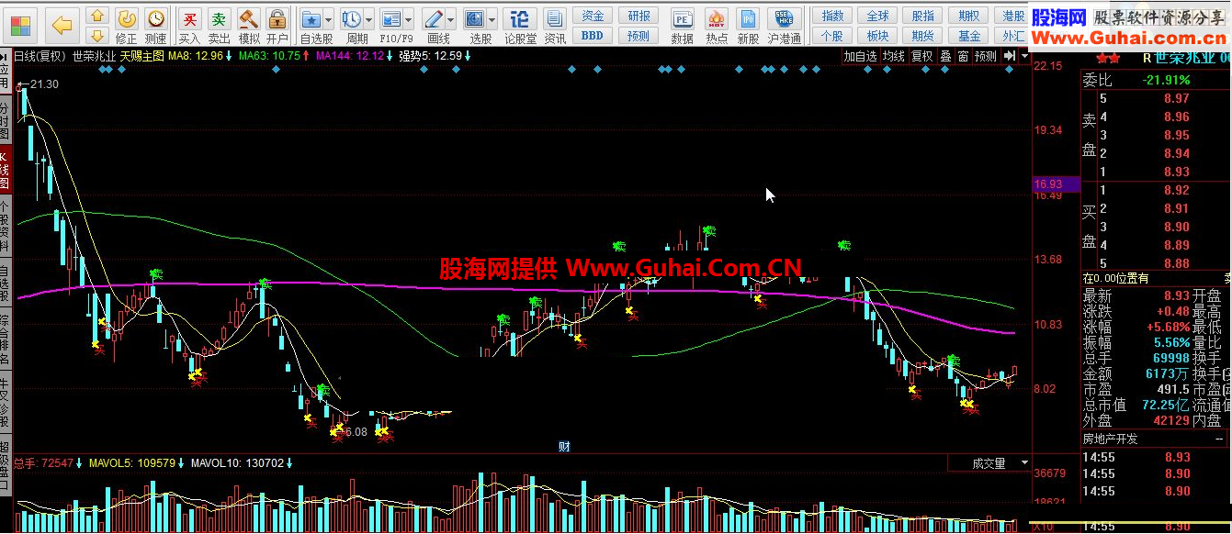Expand the 自选股 dropdown arrow

[329, 19]
